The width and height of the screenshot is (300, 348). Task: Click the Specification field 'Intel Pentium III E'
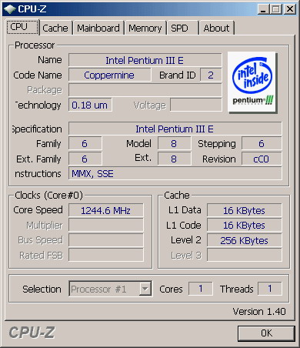pyautogui.click(x=175, y=129)
